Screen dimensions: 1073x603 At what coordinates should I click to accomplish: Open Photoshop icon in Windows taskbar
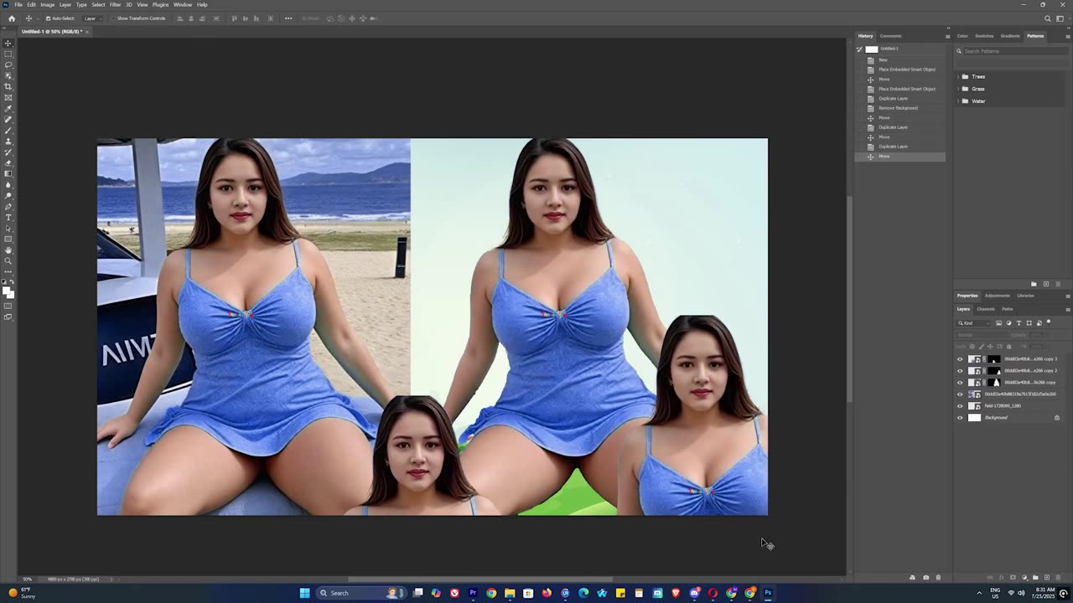click(768, 593)
